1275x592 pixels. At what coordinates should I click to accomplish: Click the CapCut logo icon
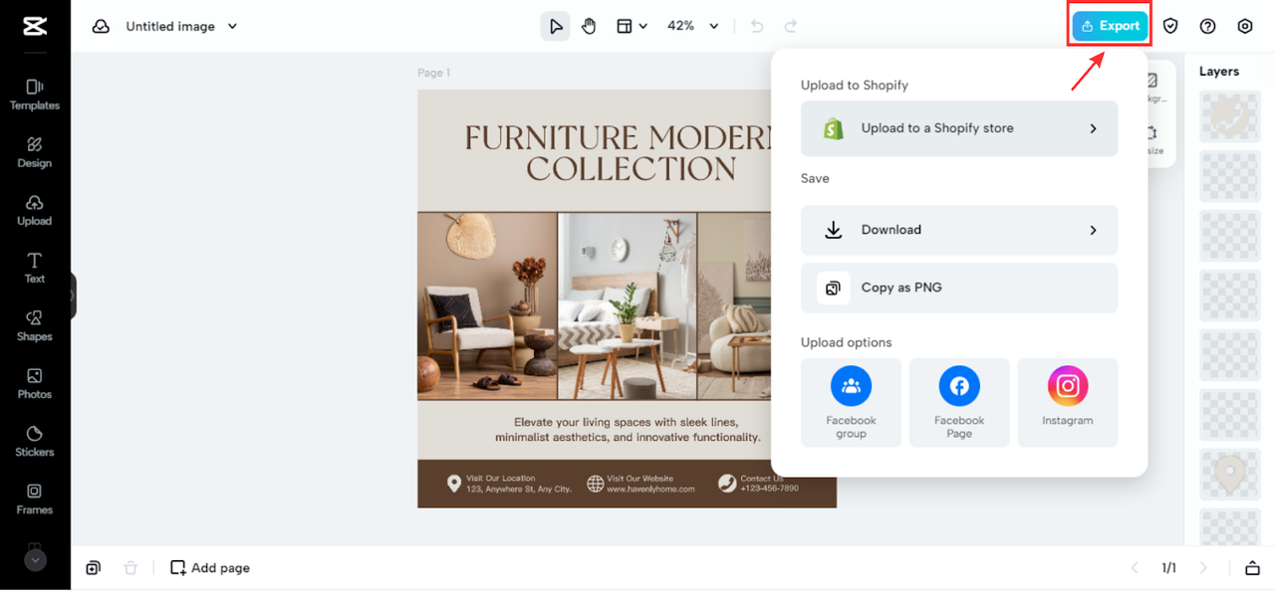click(x=35, y=27)
